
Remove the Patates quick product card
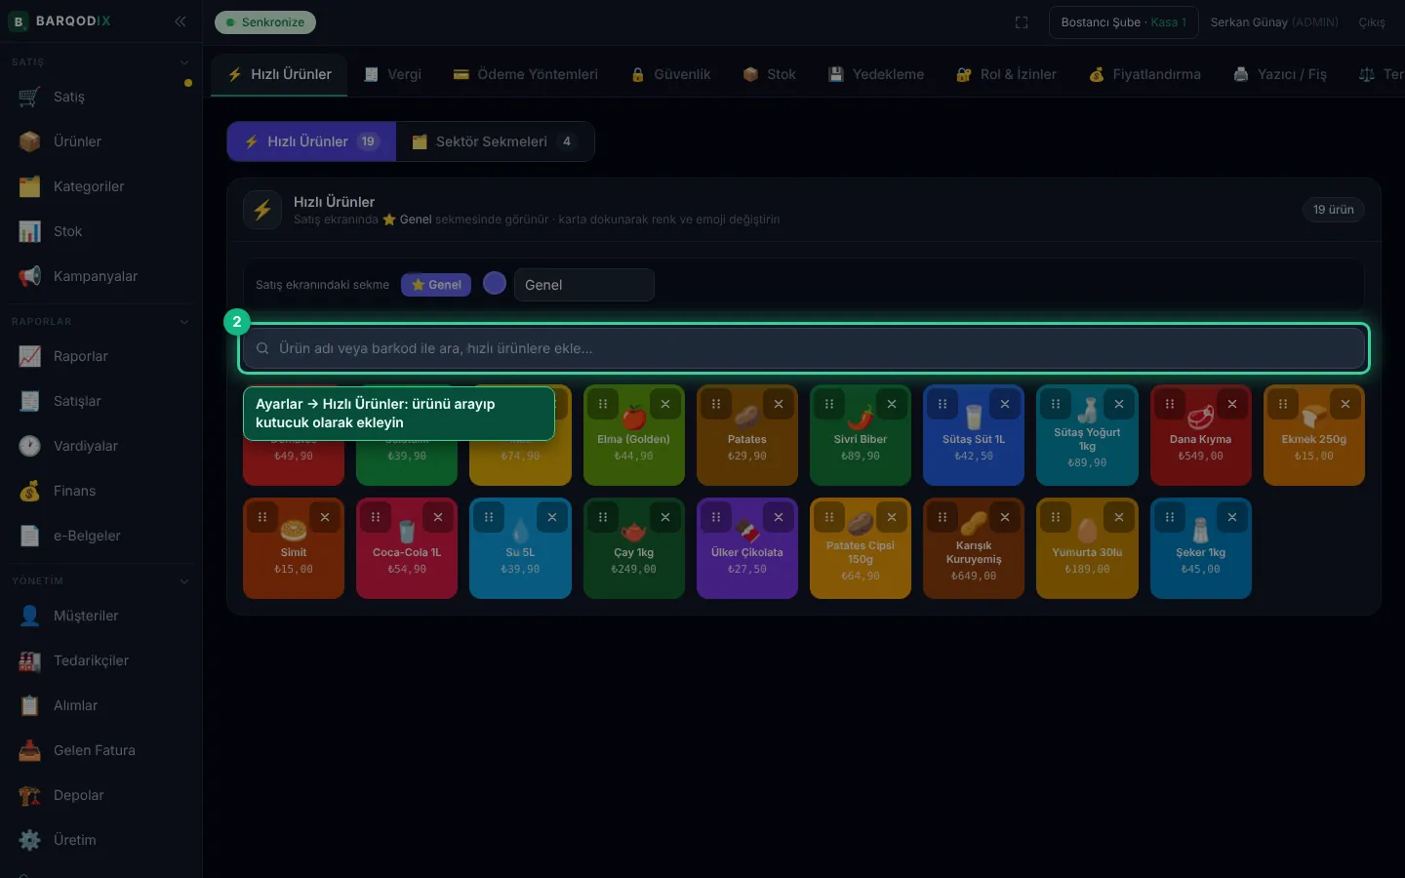pos(779,404)
